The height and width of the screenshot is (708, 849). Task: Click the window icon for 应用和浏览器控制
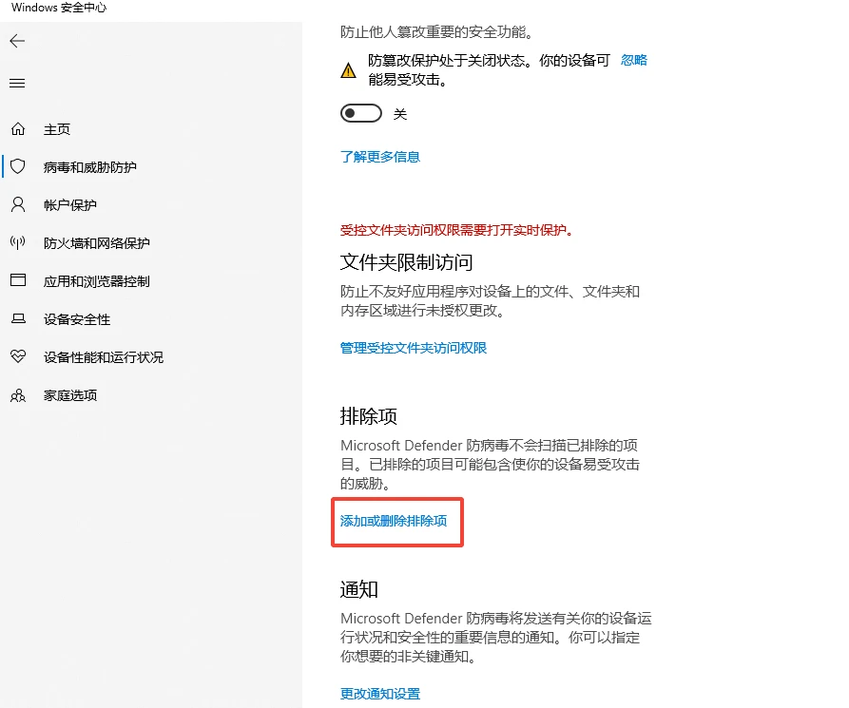18,280
